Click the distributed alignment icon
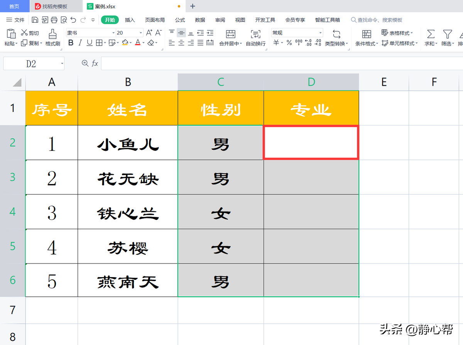 (210, 43)
